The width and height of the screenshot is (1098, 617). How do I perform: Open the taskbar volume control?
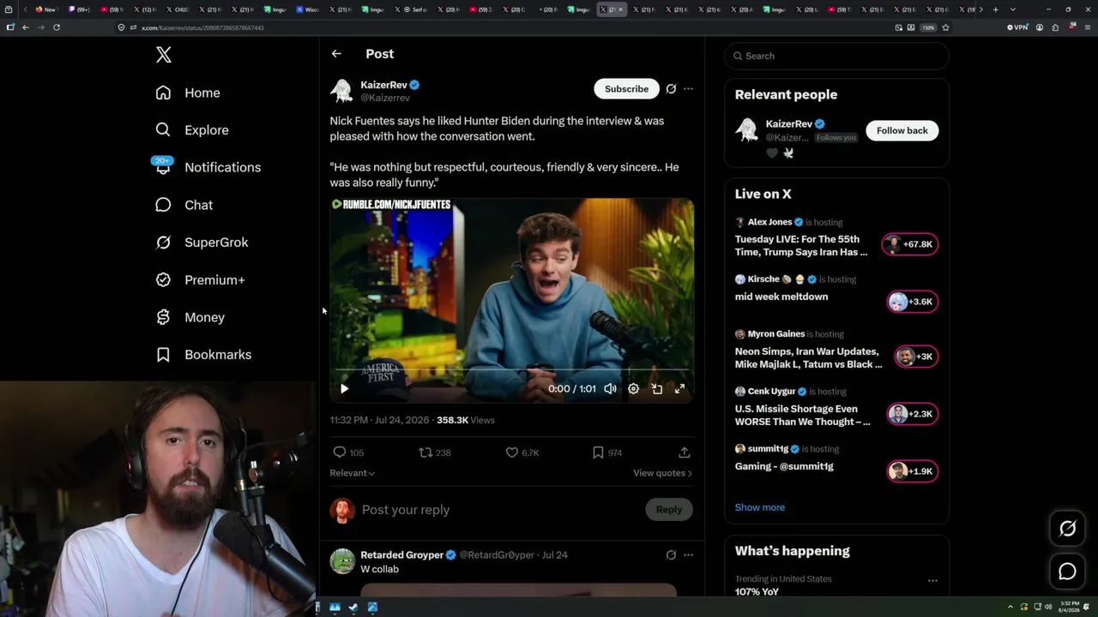click(x=1047, y=608)
